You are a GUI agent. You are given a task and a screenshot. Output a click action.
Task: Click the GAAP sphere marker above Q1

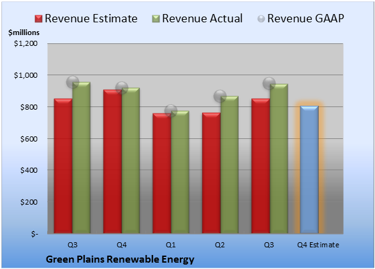171,111
